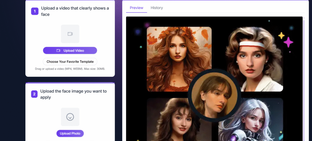This screenshot has height=141, width=312.
Task: Click the large pink sparkle star
Action: pos(288,42)
